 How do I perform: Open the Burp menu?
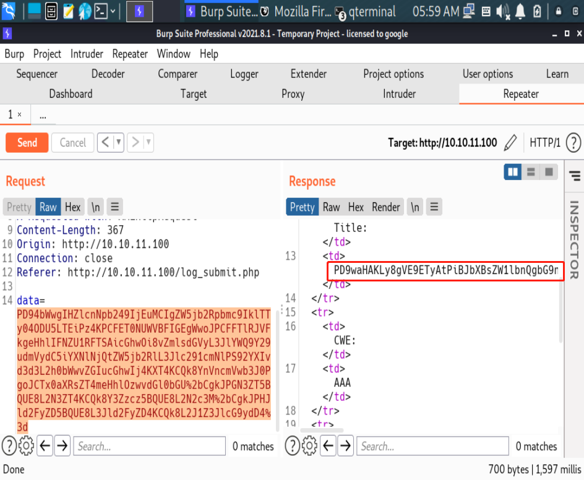point(14,54)
